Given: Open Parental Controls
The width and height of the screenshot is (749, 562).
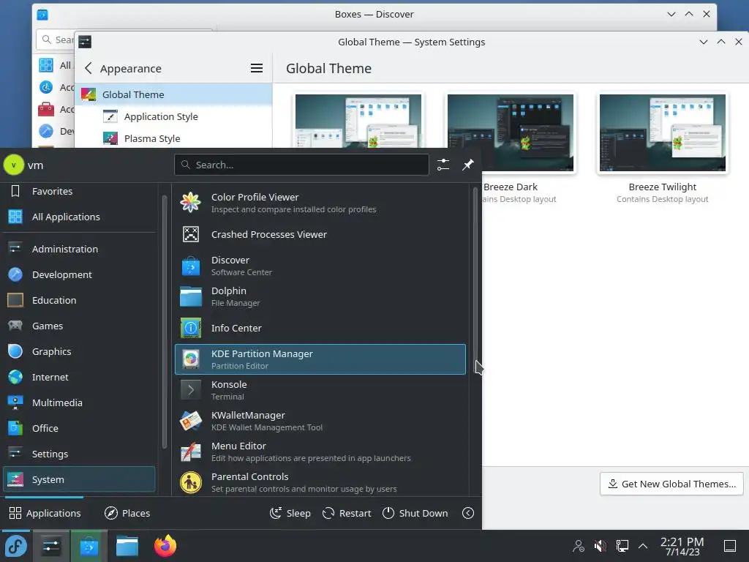Looking at the screenshot, I should pos(320,482).
